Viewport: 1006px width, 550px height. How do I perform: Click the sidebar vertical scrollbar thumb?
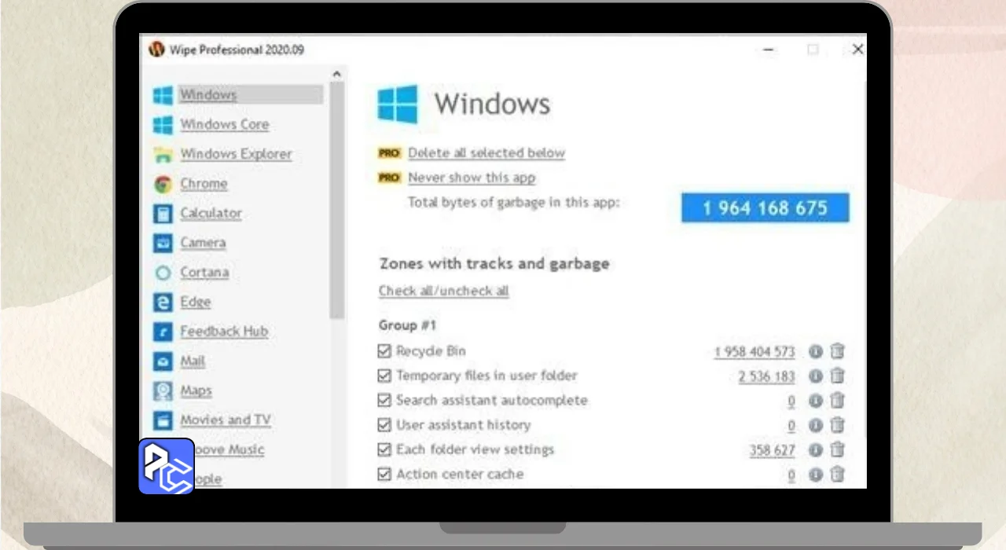[336, 200]
